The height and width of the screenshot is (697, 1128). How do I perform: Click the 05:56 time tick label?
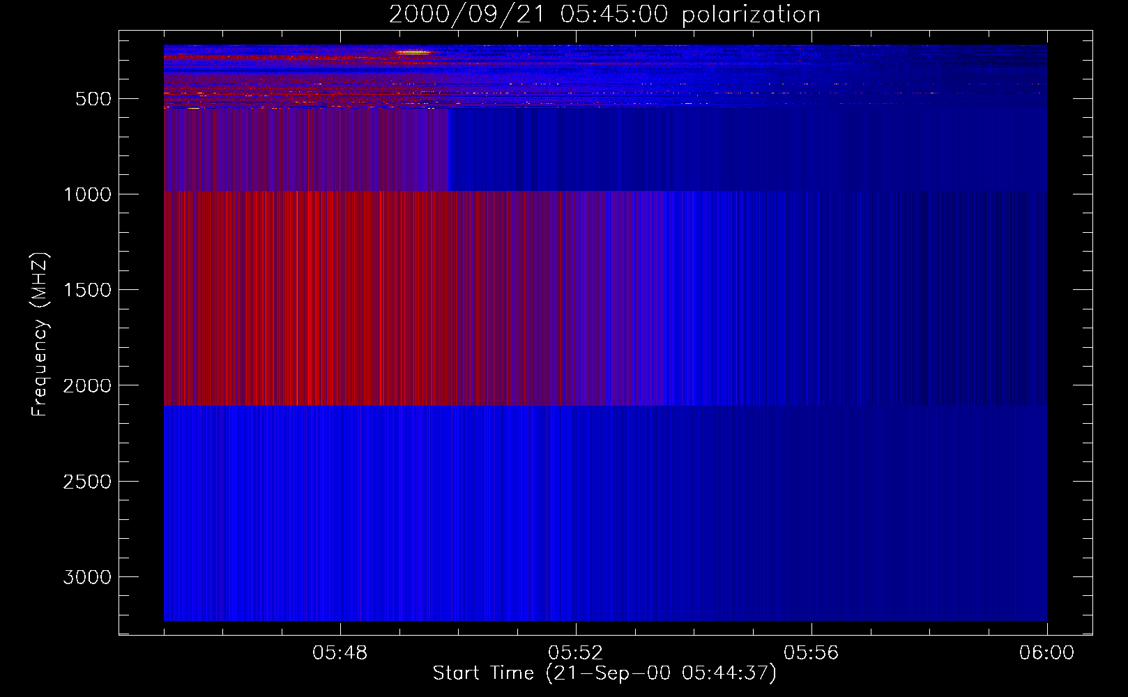click(811, 653)
